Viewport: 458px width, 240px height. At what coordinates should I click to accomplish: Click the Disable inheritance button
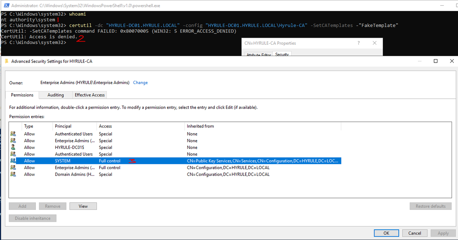click(x=33, y=218)
